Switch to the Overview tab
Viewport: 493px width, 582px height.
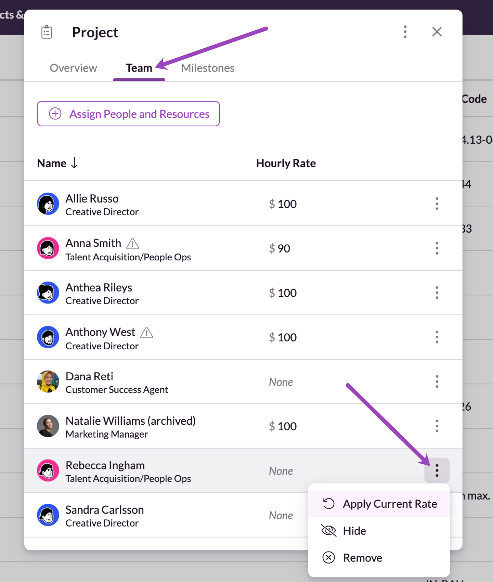(x=74, y=68)
